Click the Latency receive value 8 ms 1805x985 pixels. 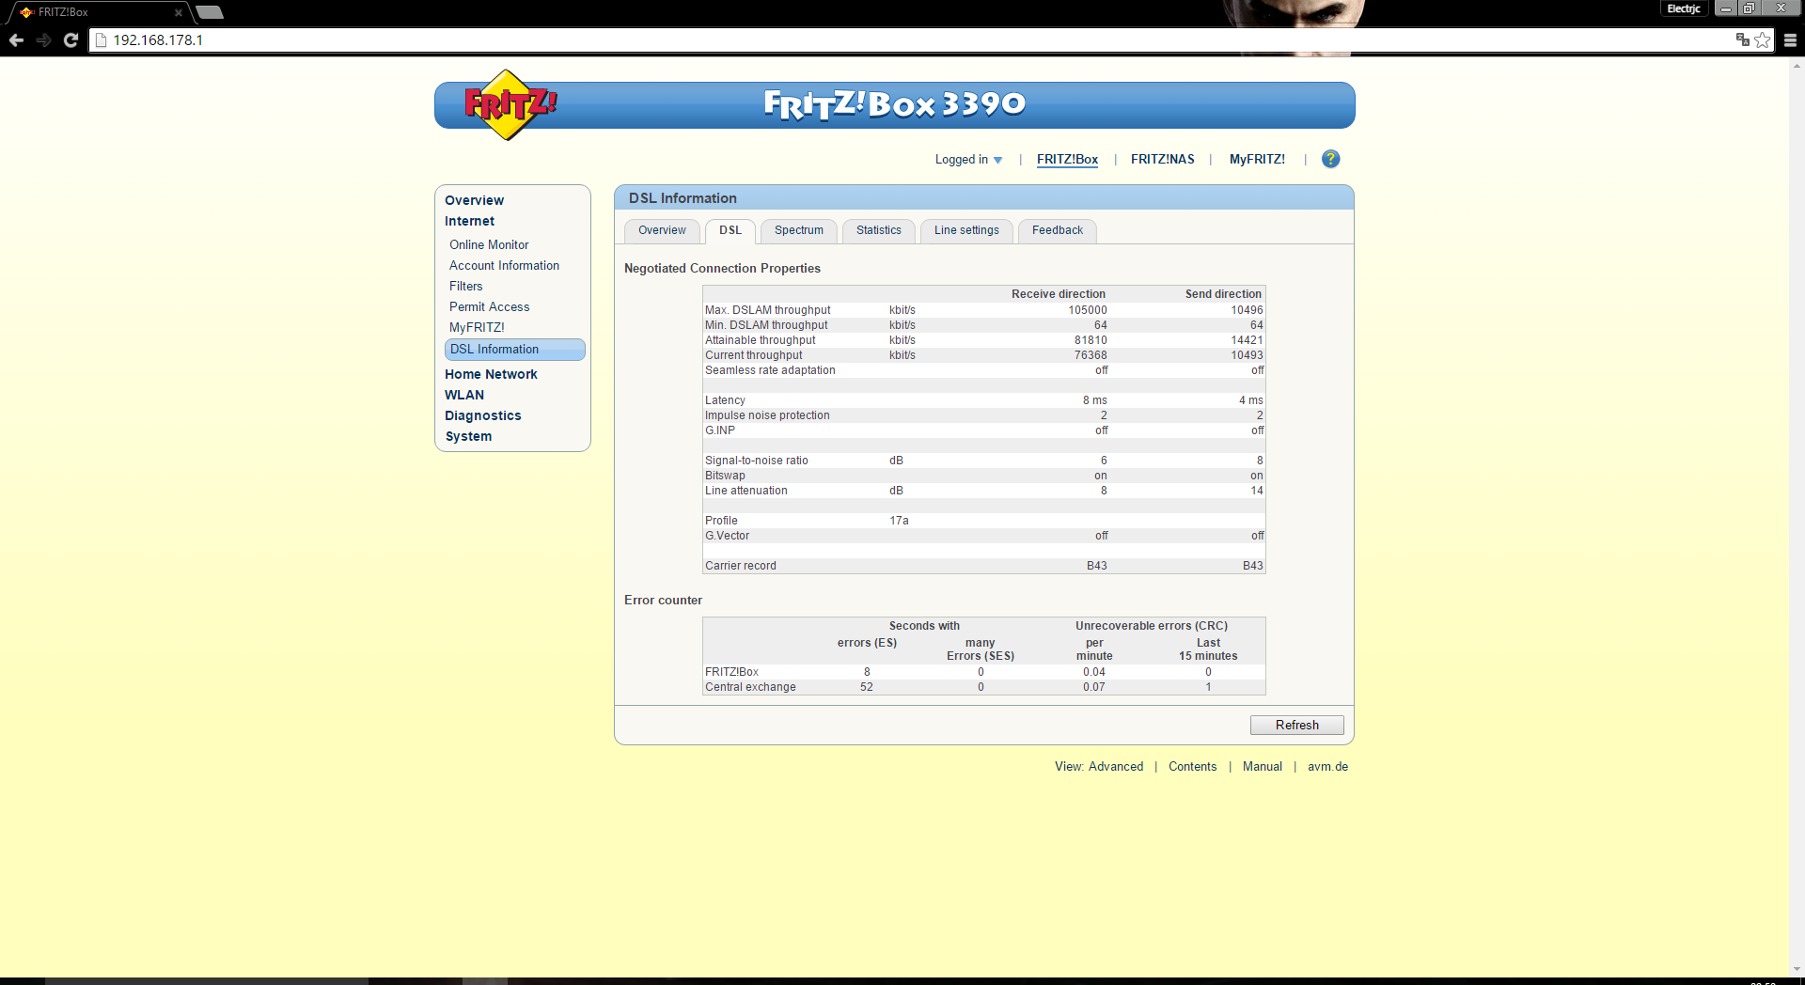(1094, 400)
